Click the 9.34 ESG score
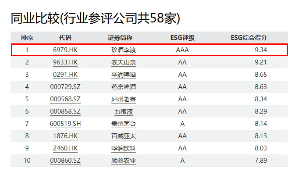 coord(261,50)
